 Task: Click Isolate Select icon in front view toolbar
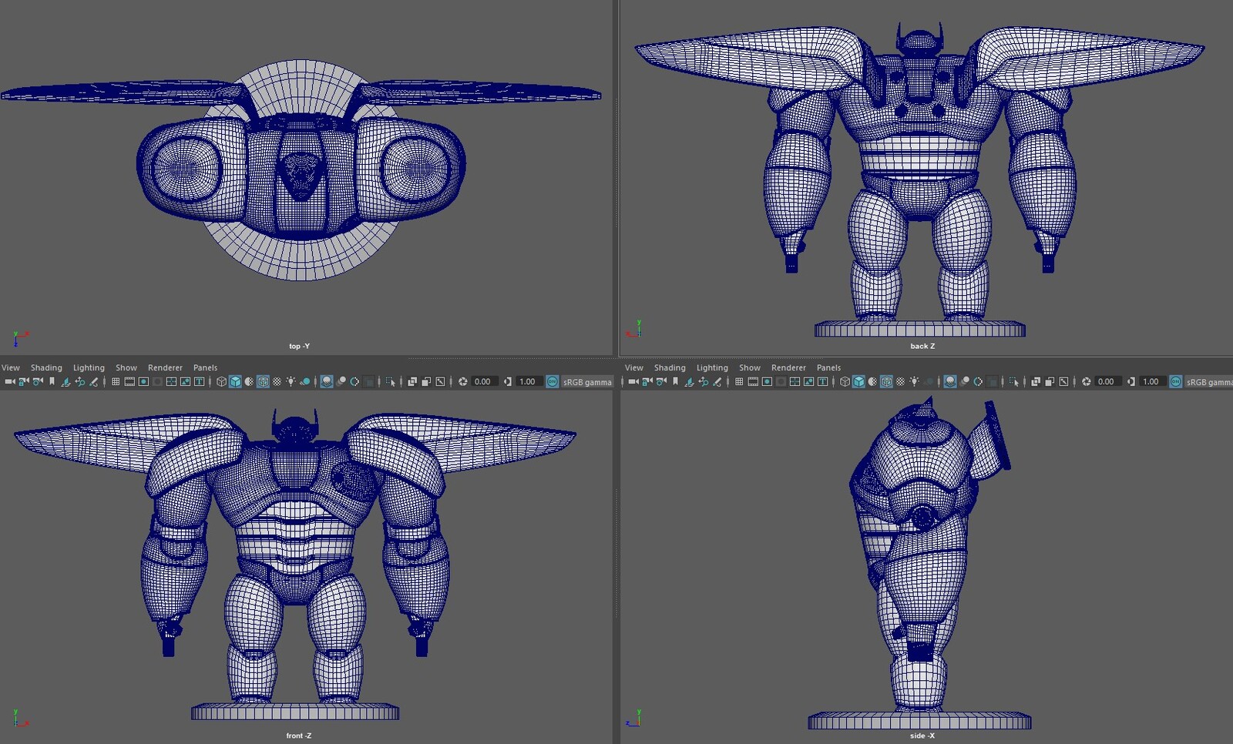390,381
